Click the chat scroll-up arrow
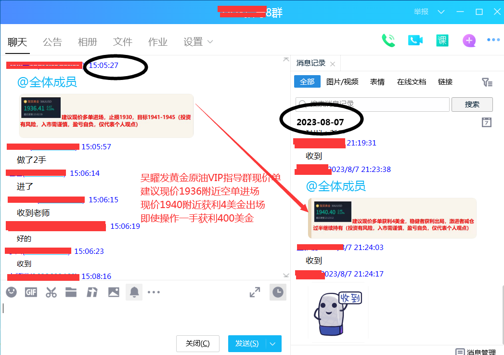This screenshot has width=504, height=355. click(286, 60)
